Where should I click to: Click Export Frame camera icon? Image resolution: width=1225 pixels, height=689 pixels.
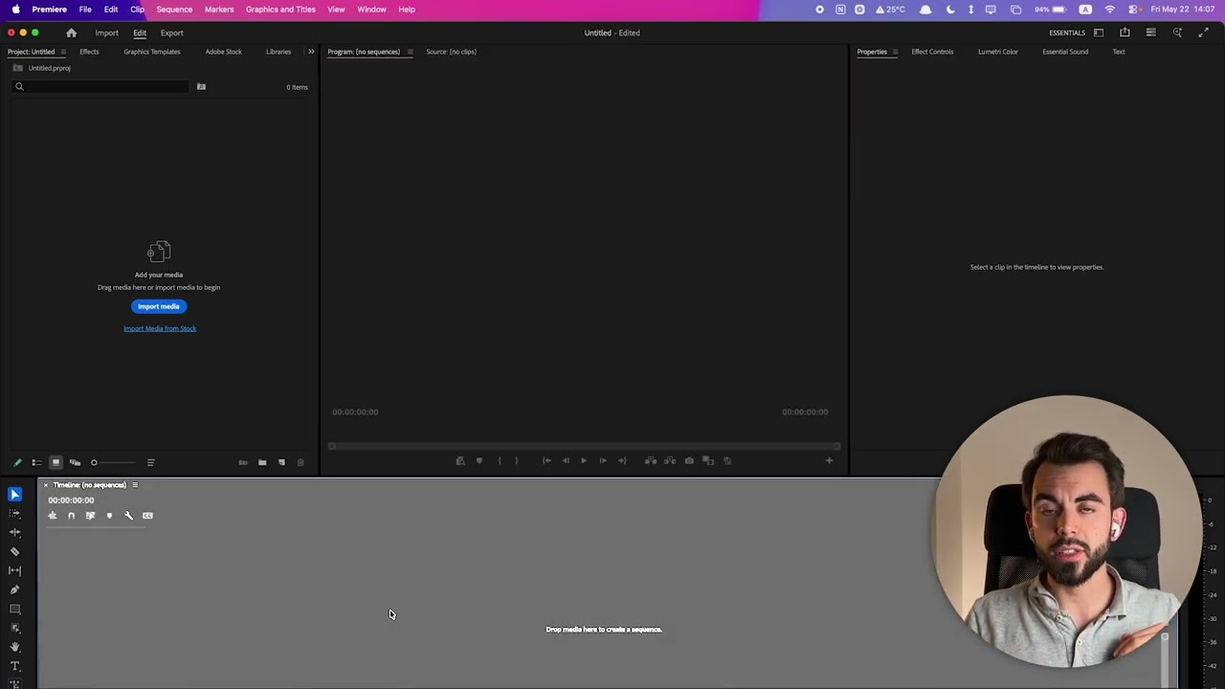pyautogui.click(x=689, y=460)
